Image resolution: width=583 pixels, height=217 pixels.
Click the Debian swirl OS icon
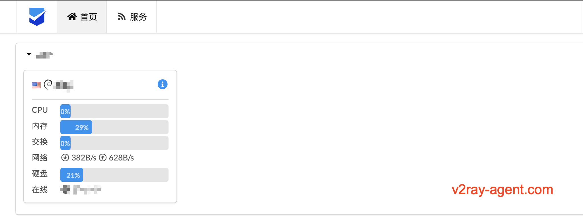(x=48, y=84)
